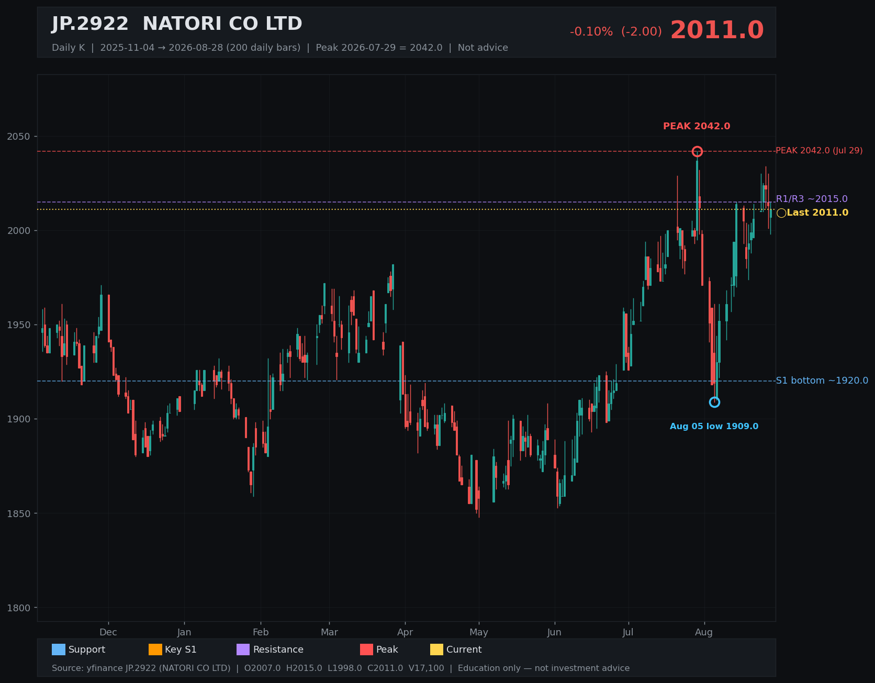Image resolution: width=875 pixels, height=683 pixels.
Task: Click the NATORI CO LTD company name heading
Action: (222, 24)
